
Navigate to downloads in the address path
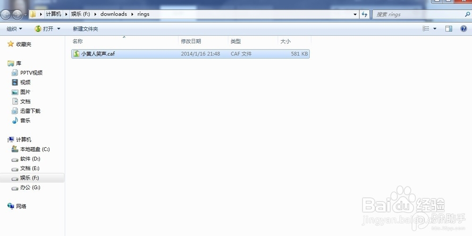(114, 14)
